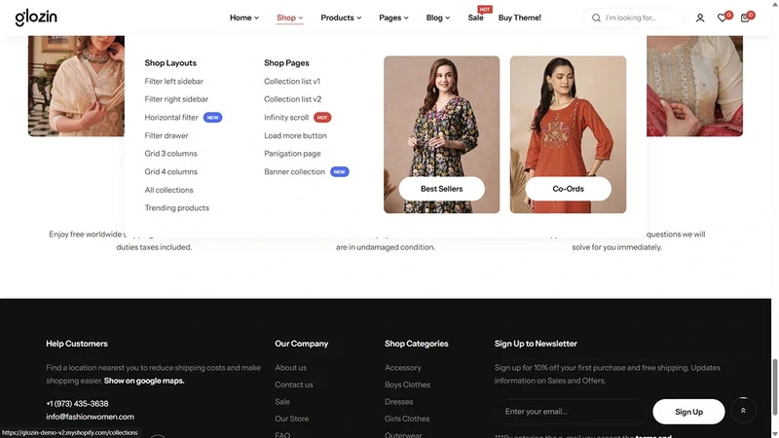The image size is (779, 438).
Task: Open Contact us footer link
Action: [294, 384]
